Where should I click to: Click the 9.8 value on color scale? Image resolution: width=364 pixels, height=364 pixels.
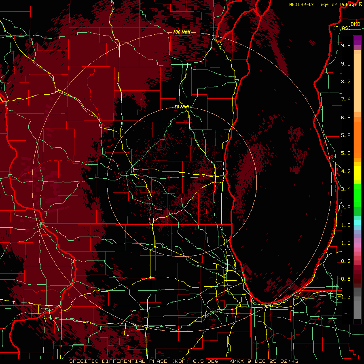point(346,46)
